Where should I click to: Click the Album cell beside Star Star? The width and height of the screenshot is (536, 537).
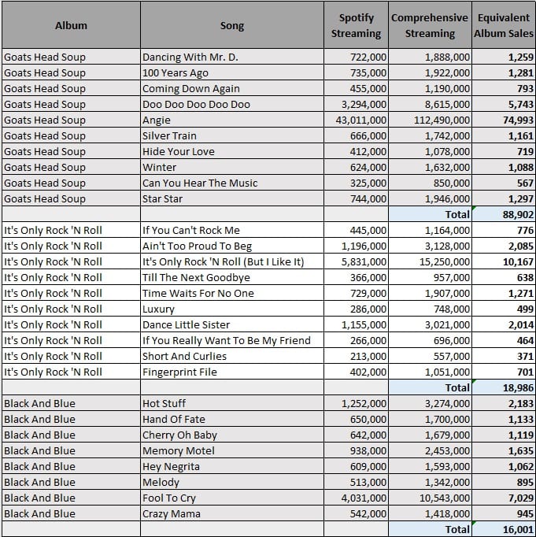(71, 198)
